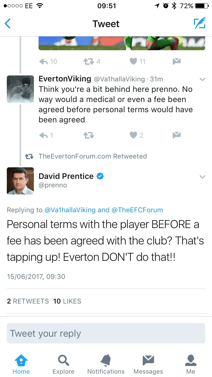Like the top tweet with 11 likes

133,61
